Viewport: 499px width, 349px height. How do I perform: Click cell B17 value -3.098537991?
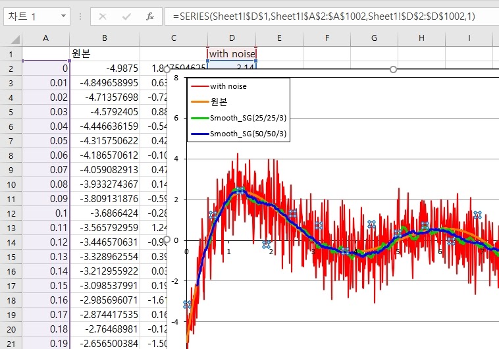click(105, 286)
